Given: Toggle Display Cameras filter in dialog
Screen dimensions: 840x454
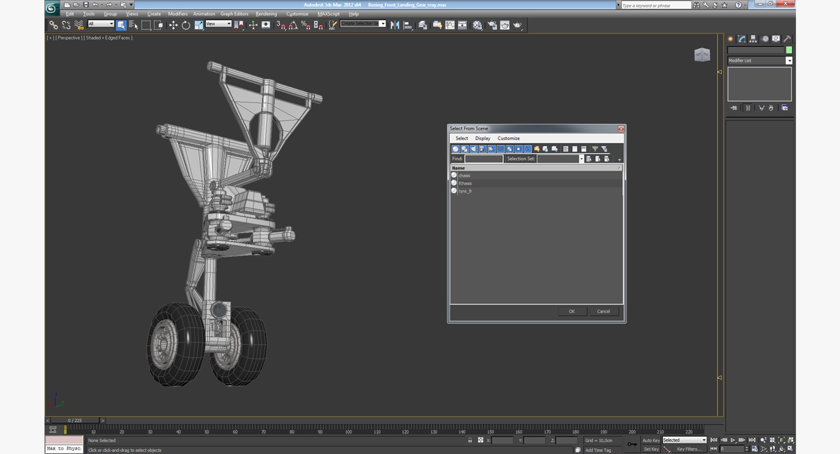Looking at the screenshot, I should [483, 149].
